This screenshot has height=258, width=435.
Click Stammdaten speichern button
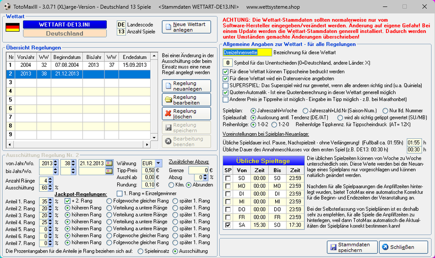352,247
